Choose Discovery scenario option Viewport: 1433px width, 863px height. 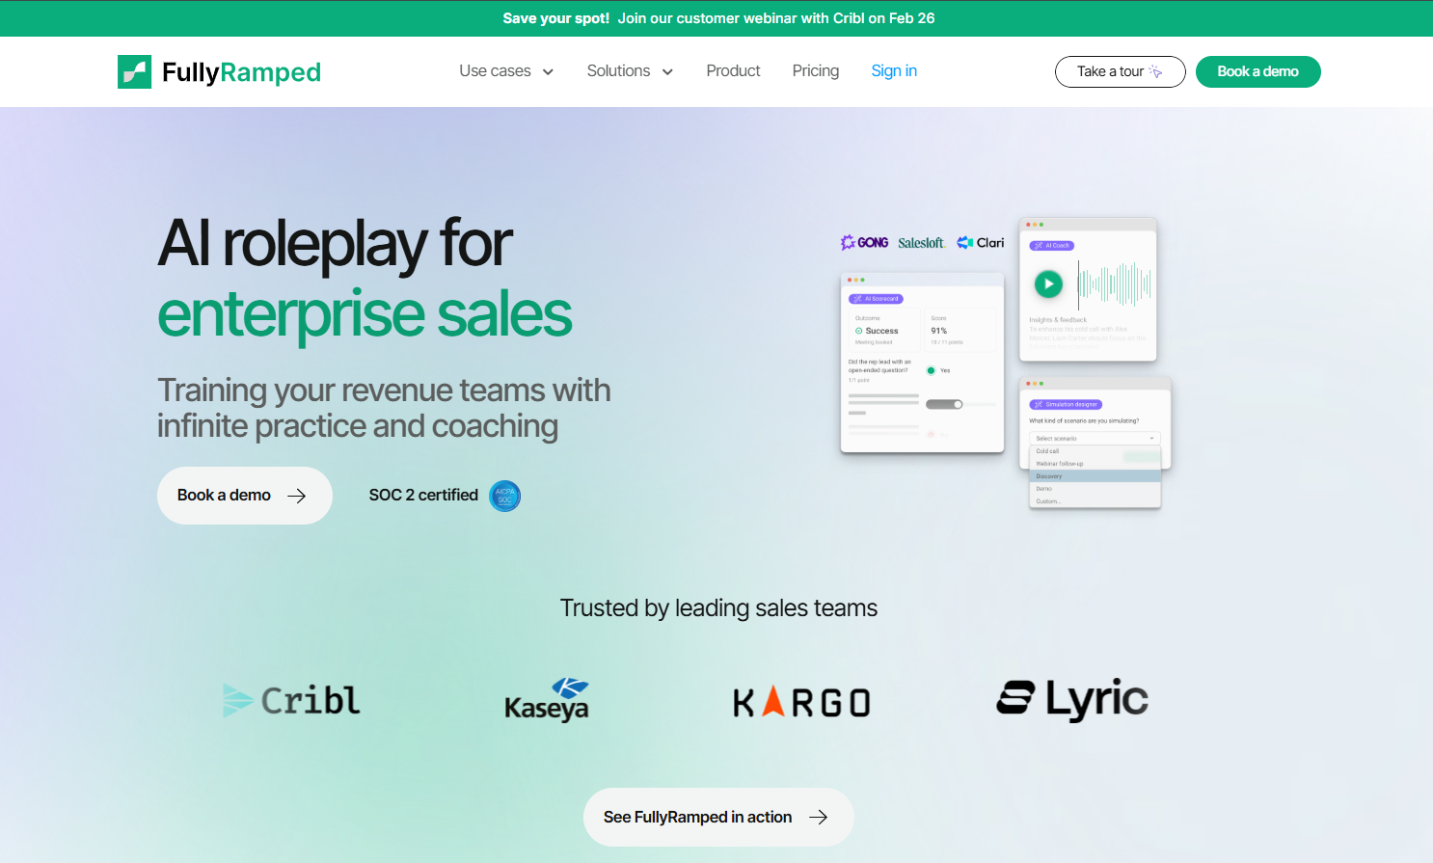pos(1095,476)
